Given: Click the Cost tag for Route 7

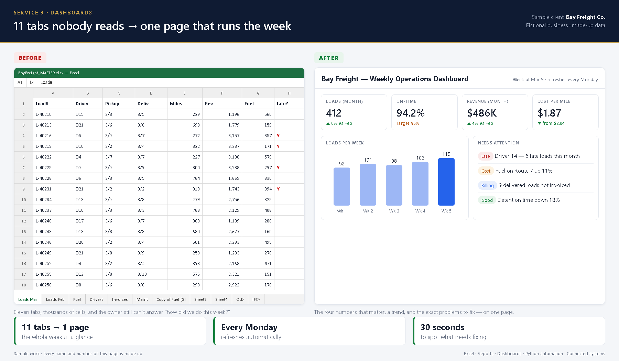Looking at the screenshot, I should tap(486, 171).
